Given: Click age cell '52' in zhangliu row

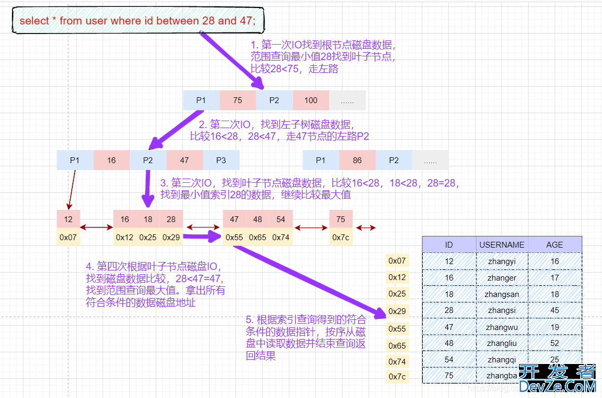Looking at the screenshot, I should pos(555,343).
